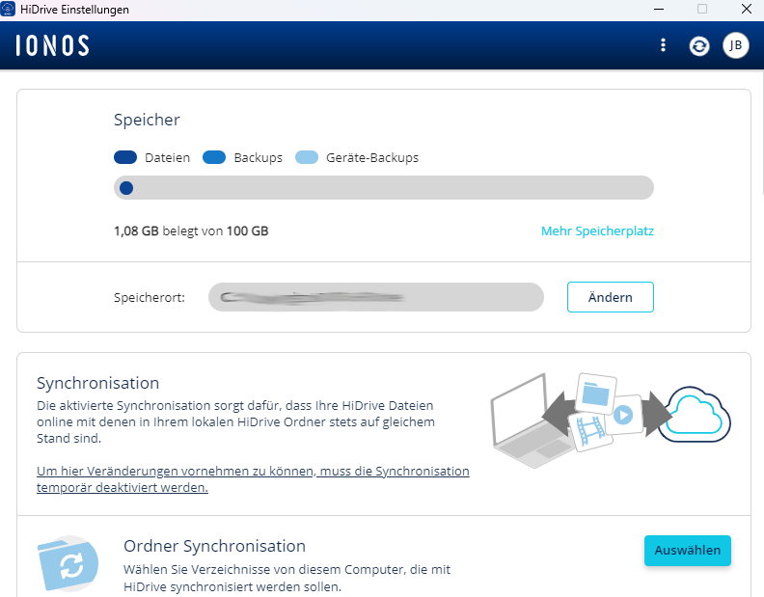Screen dimensions: 764x597
Task: Click the laptop-to-cloud synchronisation illustration
Action: [610, 421]
